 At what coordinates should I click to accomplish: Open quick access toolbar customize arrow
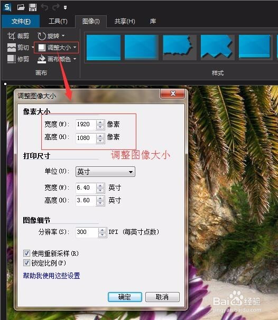[65, 8]
